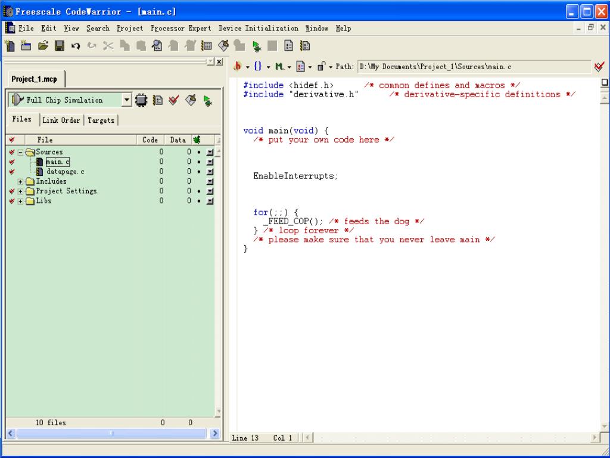The height and width of the screenshot is (458, 610).
Task: Click the Code column header
Action: (x=150, y=140)
